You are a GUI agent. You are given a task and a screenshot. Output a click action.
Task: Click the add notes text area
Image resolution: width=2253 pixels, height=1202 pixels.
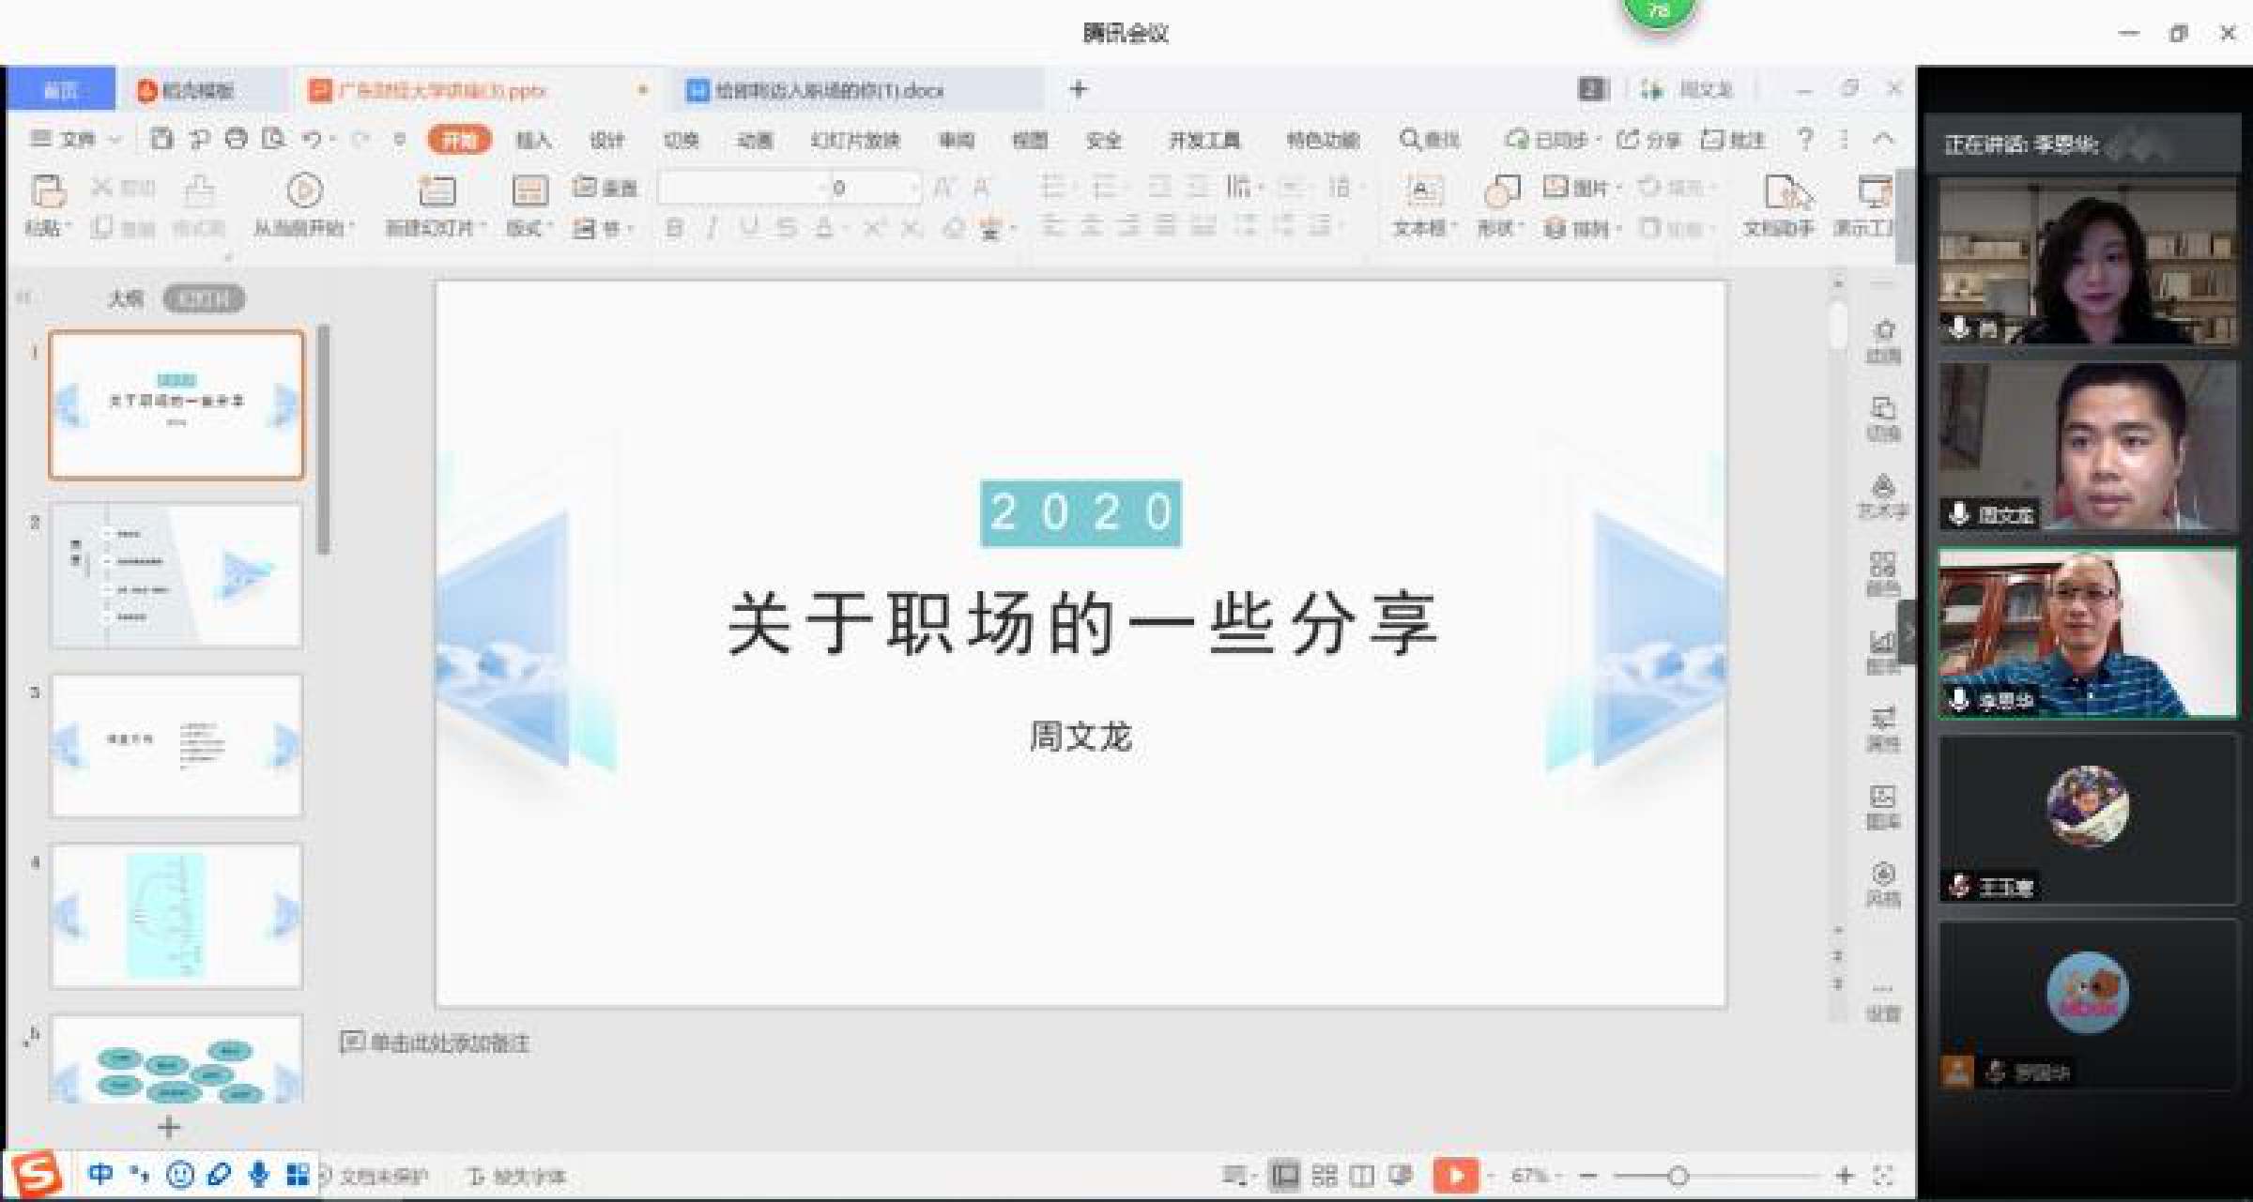pyautogui.click(x=449, y=1043)
